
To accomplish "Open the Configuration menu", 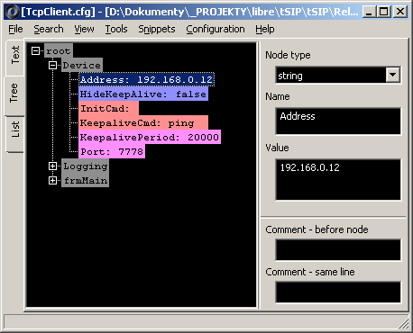I will pos(216,29).
